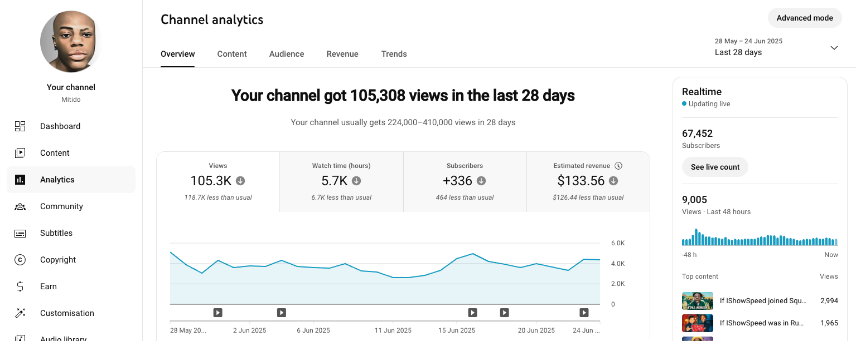
Task: Click the See live count button
Action: 715,167
